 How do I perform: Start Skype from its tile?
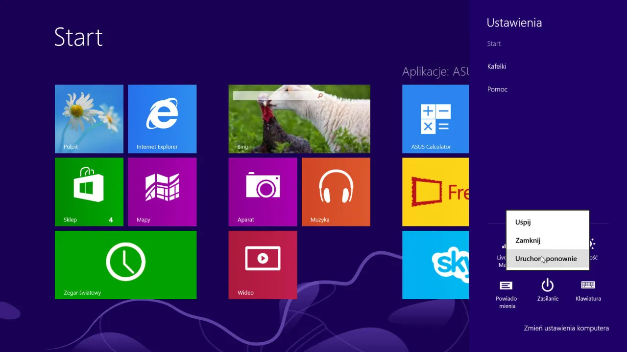(435, 265)
